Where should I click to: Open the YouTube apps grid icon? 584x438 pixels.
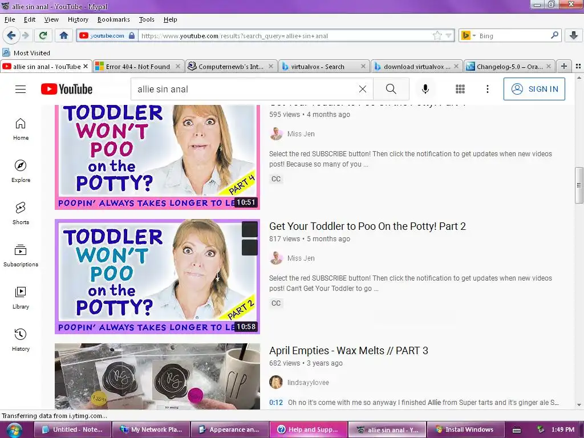point(460,89)
